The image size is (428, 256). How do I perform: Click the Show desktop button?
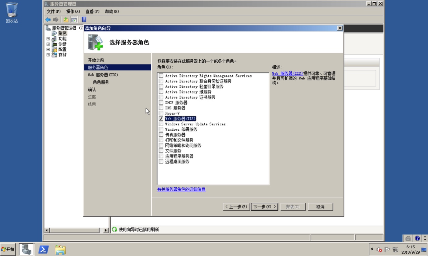point(424,249)
